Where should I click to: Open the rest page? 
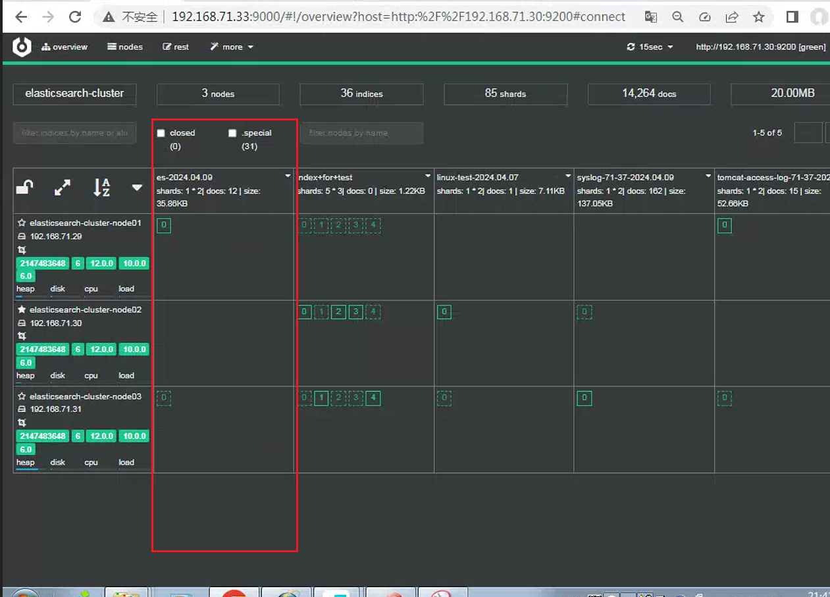pos(176,47)
